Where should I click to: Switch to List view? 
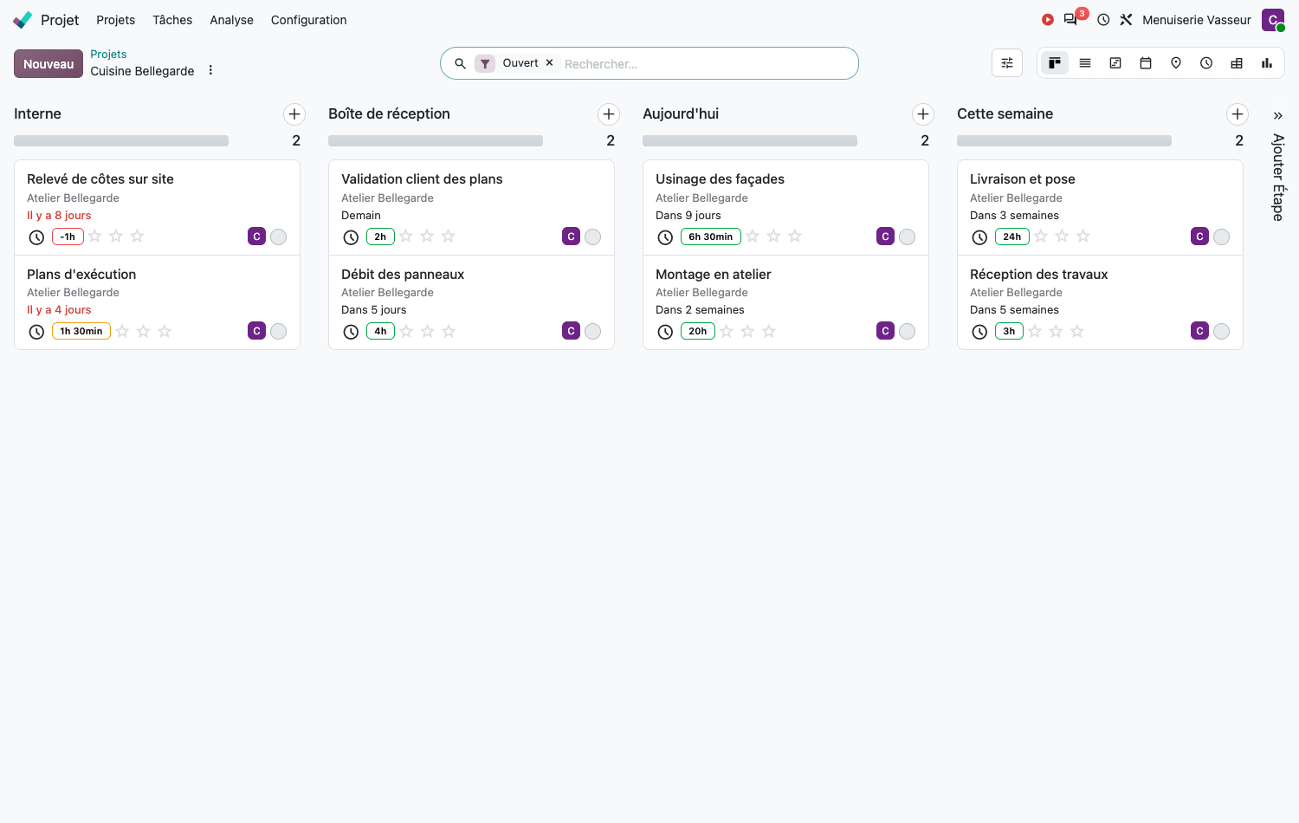1085,63
